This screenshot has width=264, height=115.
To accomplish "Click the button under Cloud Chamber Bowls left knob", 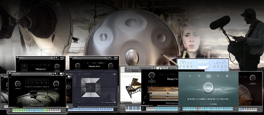I will pos(18,89).
